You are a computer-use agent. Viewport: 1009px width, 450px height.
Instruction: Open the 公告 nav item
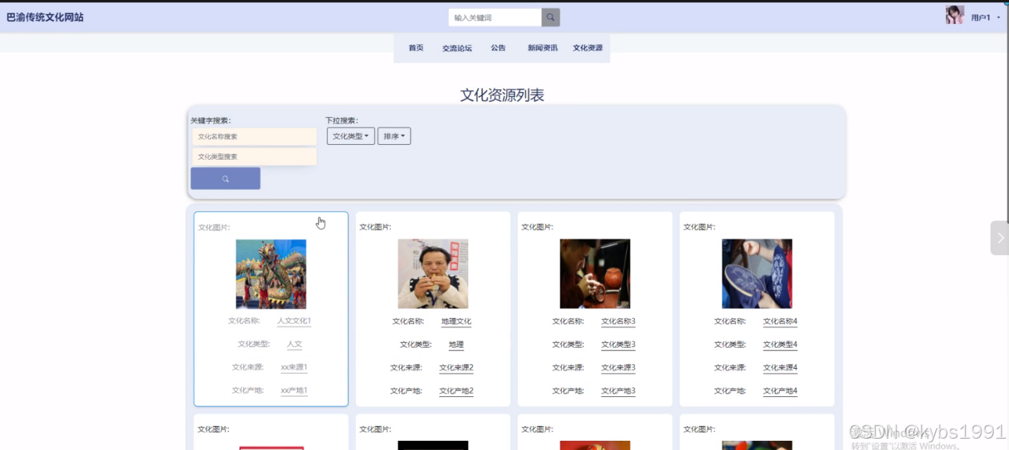point(498,48)
